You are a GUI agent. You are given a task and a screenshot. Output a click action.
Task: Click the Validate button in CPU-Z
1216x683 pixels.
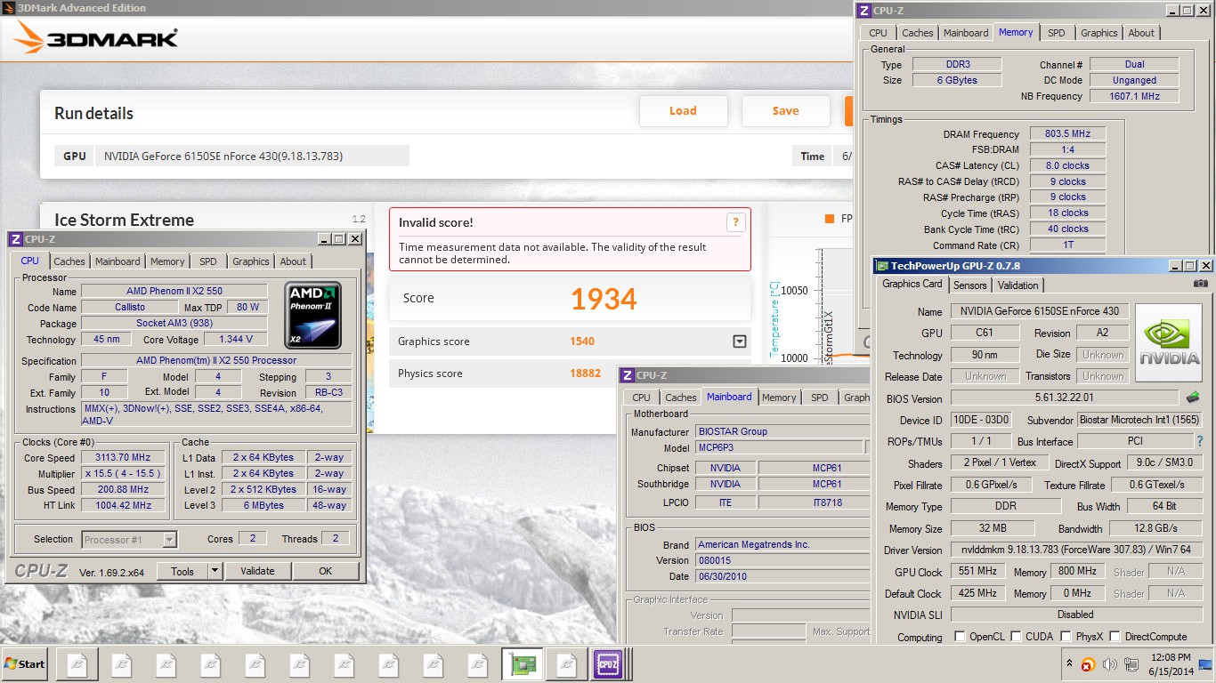point(258,572)
